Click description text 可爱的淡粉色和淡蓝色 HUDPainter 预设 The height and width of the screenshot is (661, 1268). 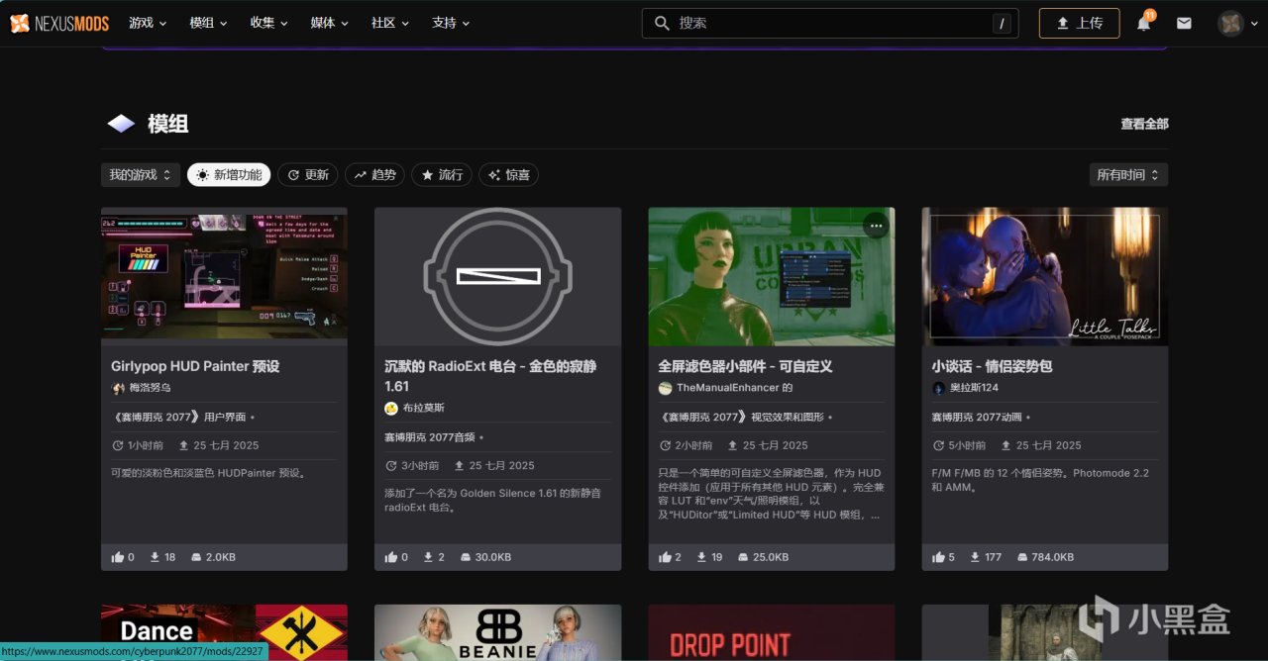click(x=209, y=473)
